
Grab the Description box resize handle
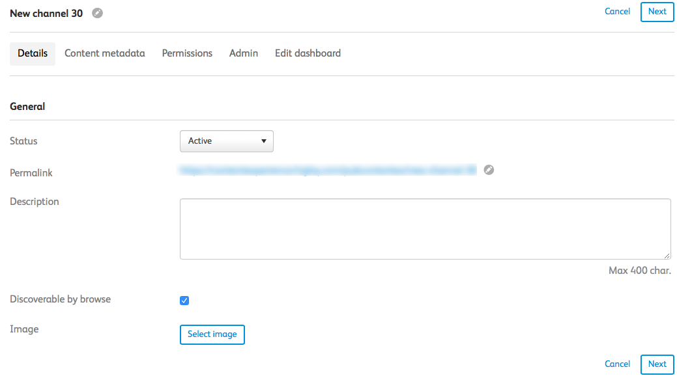pyautogui.click(x=667, y=256)
